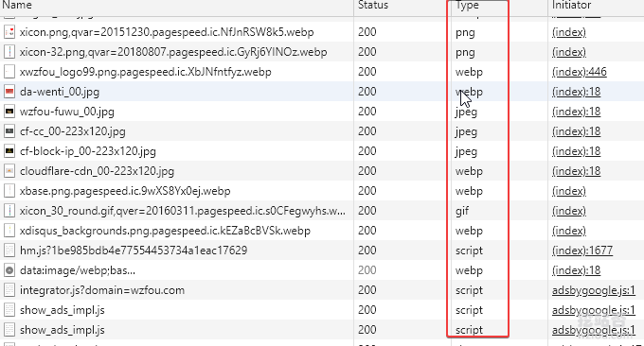Click the greyed 200 status of data:image/webp row
The image size is (644, 346).
click(367, 270)
